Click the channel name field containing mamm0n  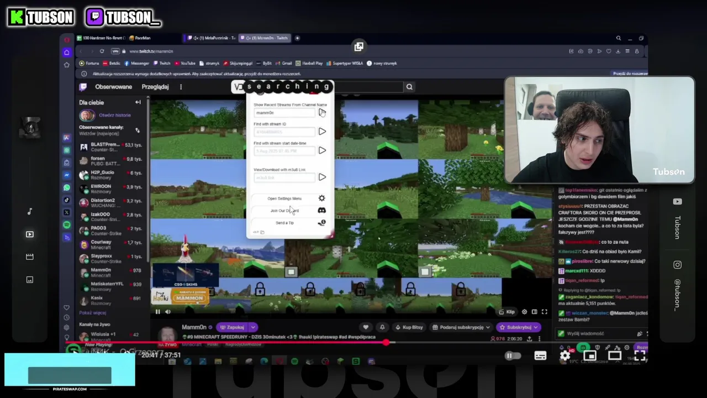[x=284, y=113]
